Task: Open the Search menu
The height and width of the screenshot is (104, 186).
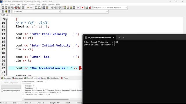Action: tap(12, 4)
